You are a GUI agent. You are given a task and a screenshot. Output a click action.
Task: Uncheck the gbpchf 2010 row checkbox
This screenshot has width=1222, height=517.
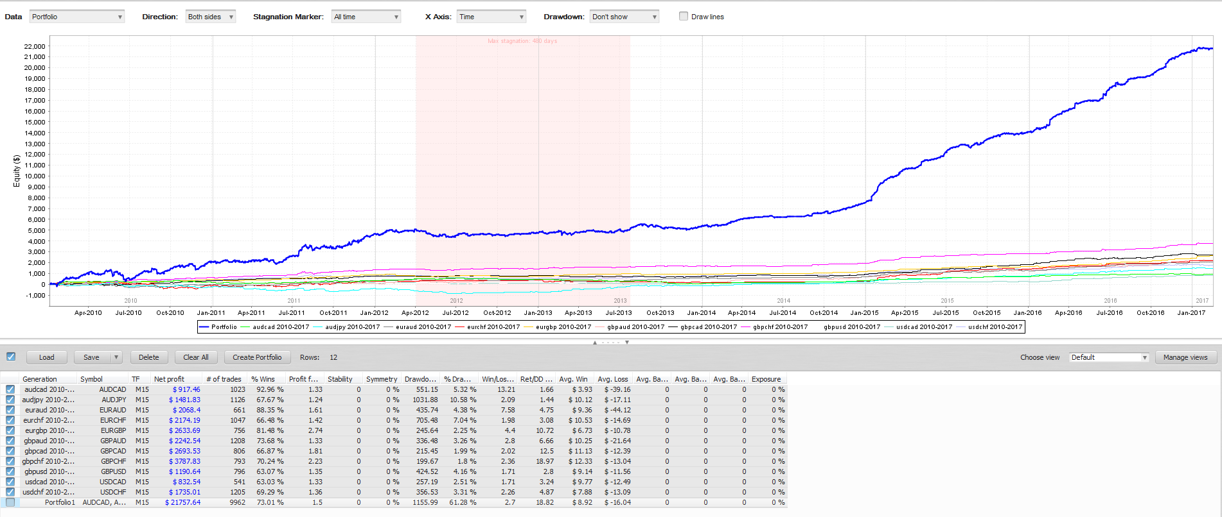[x=10, y=461]
